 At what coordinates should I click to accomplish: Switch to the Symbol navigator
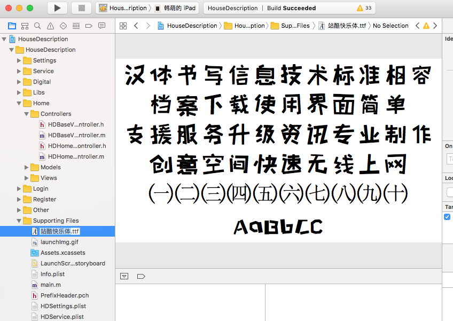[x=25, y=26]
